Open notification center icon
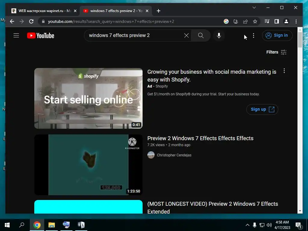 299,225
